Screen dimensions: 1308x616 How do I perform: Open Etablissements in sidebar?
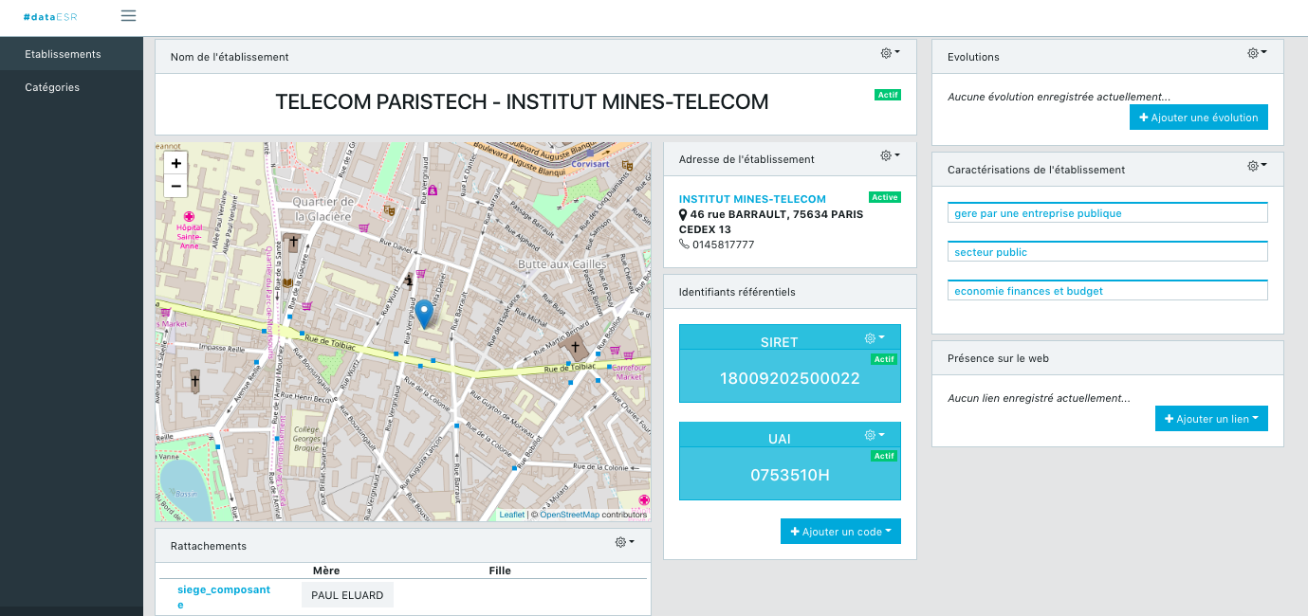71,54
